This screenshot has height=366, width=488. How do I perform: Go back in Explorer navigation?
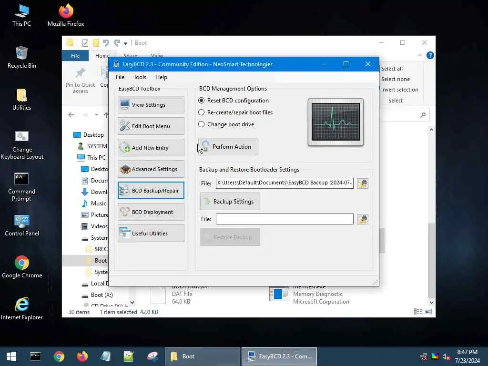pyautogui.click(x=71, y=115)
